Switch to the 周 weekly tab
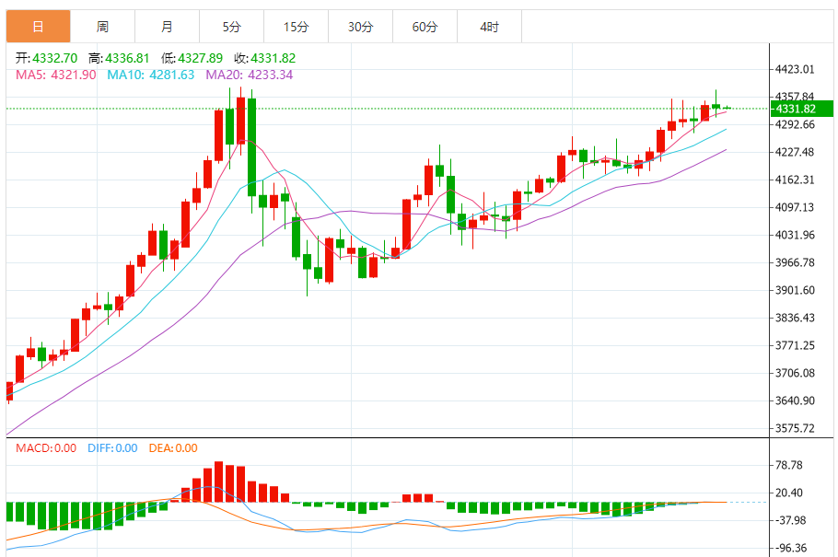 pyautogui.click(x=102, y=27)
